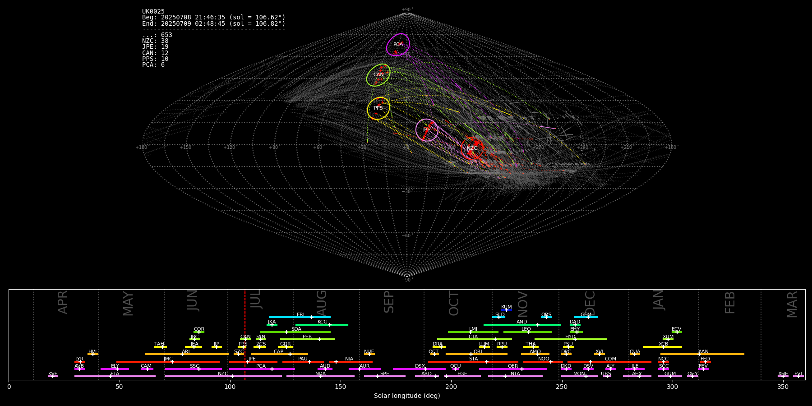This screenshot has width=812, height=406.
Task: Click the EVI shower label
Action: [798, 374]
